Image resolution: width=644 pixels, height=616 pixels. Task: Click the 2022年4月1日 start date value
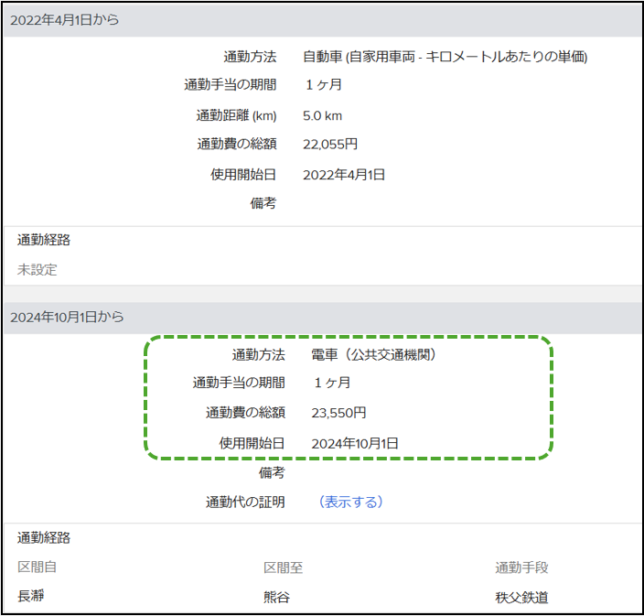click(x=344, y=174)
